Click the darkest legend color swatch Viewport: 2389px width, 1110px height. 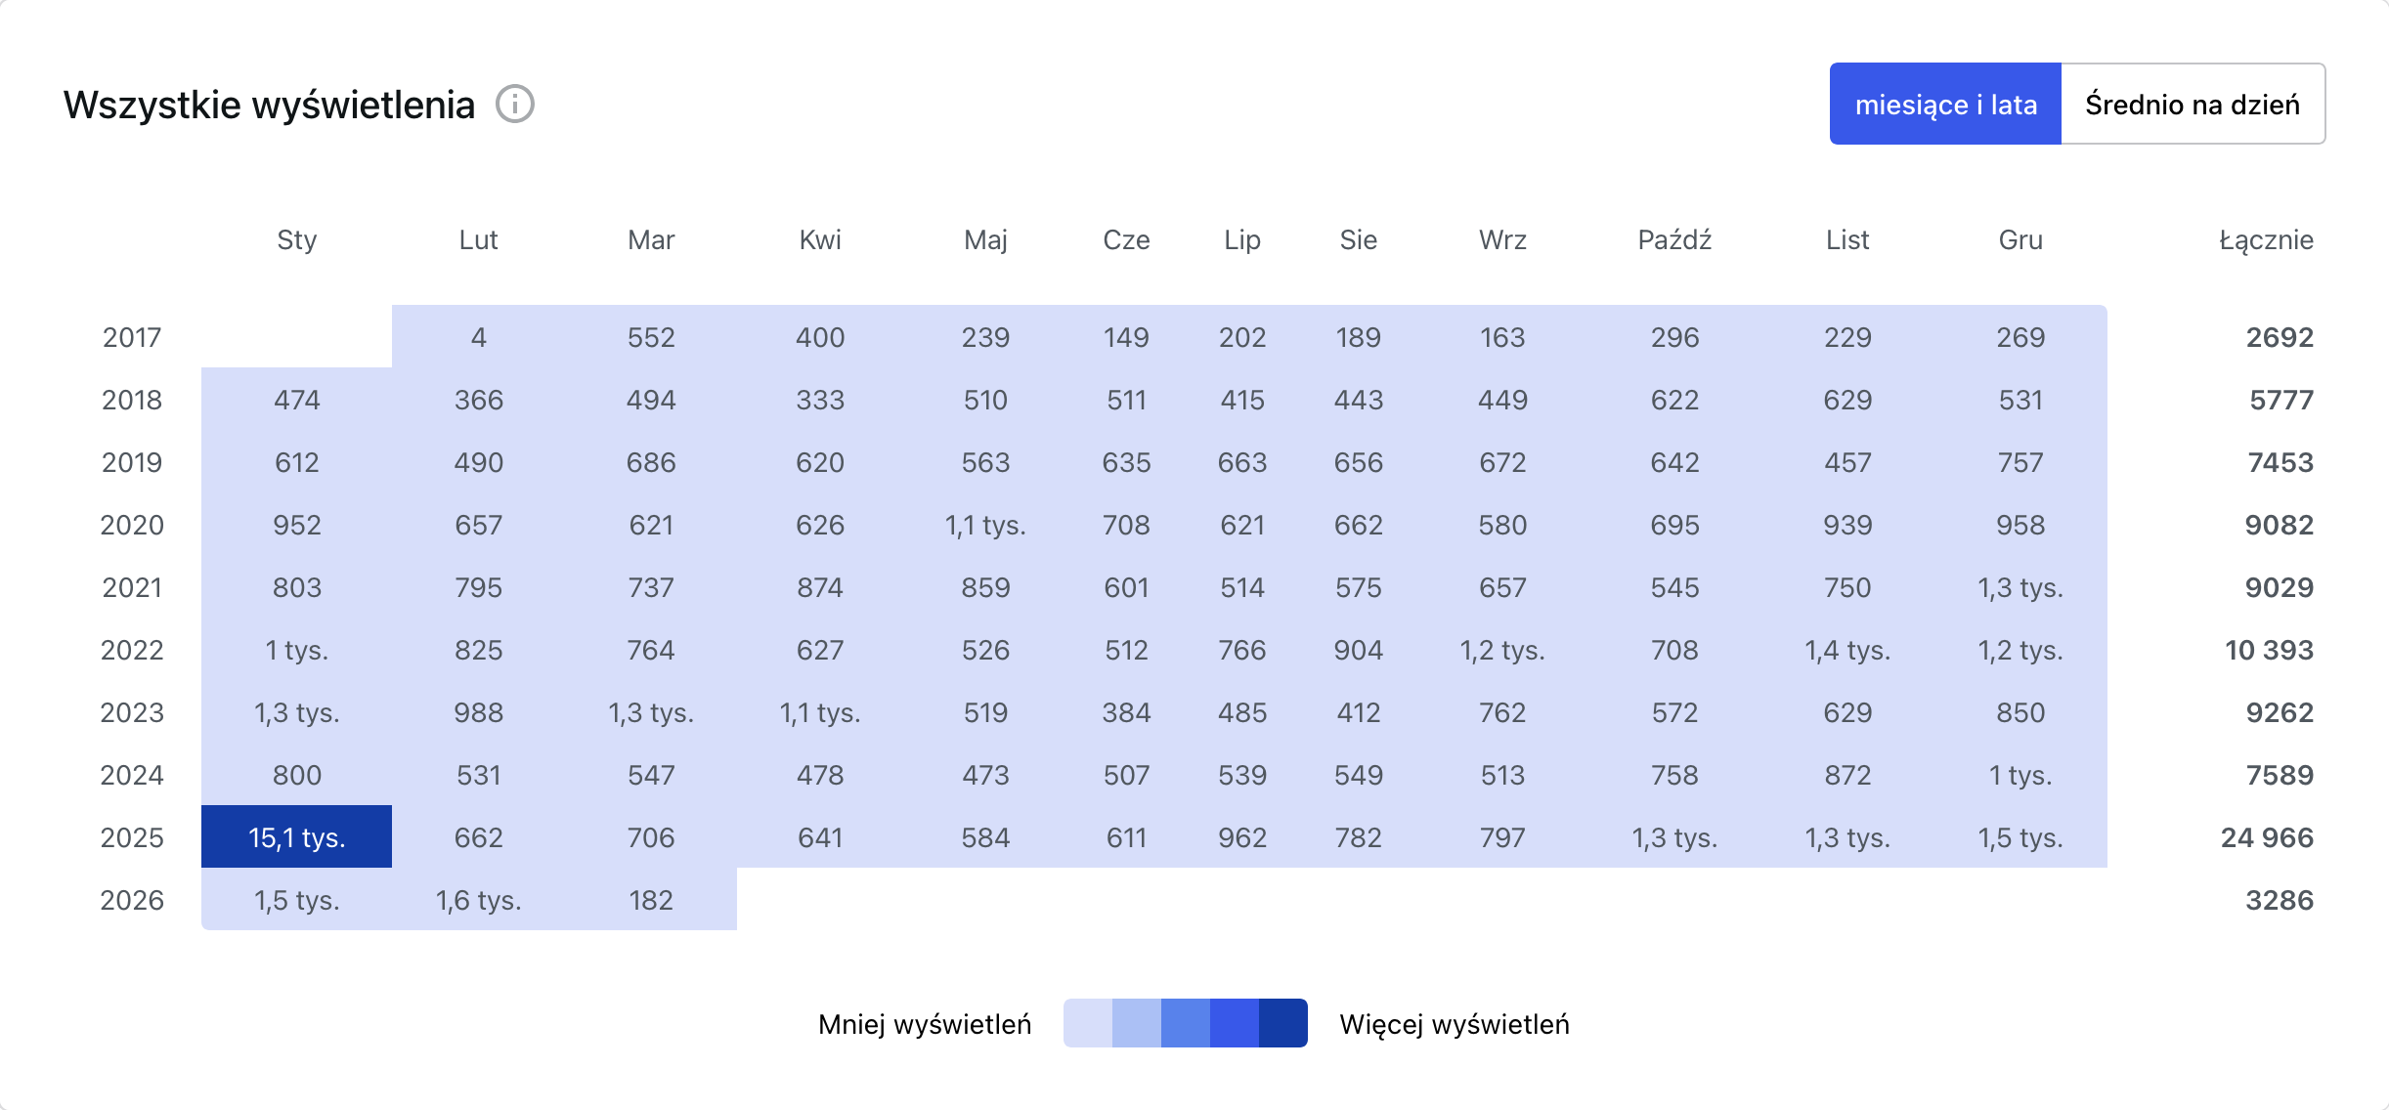(x=1282, y=1023)
